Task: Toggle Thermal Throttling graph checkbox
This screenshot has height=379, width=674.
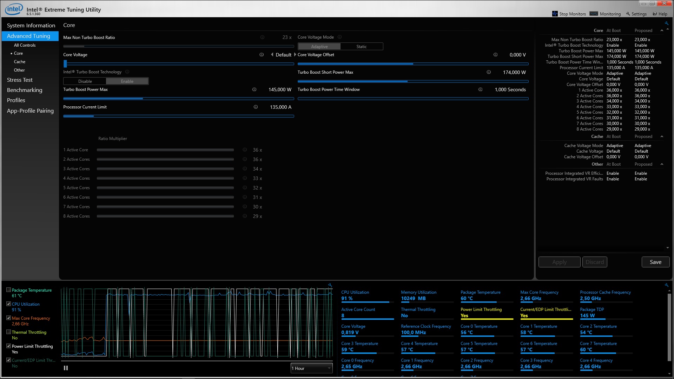Action: point(8,332)
